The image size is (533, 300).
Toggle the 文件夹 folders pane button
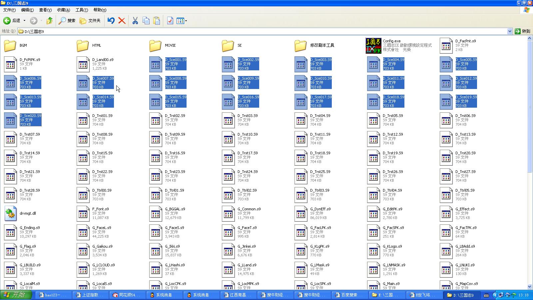[90, 21]
